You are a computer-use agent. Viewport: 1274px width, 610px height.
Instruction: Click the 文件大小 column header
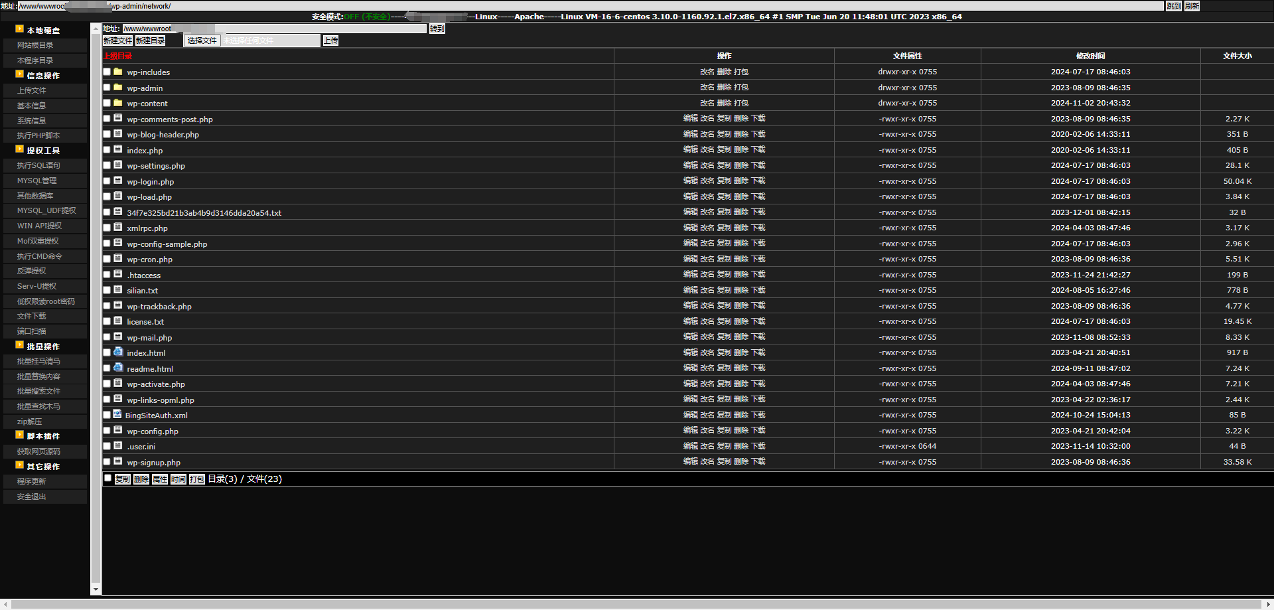[1238, 56]
